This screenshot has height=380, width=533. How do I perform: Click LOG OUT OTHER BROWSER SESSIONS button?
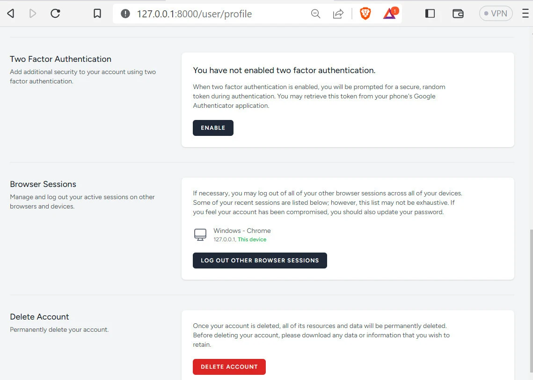pyautogui.click(x=260, y=261)
